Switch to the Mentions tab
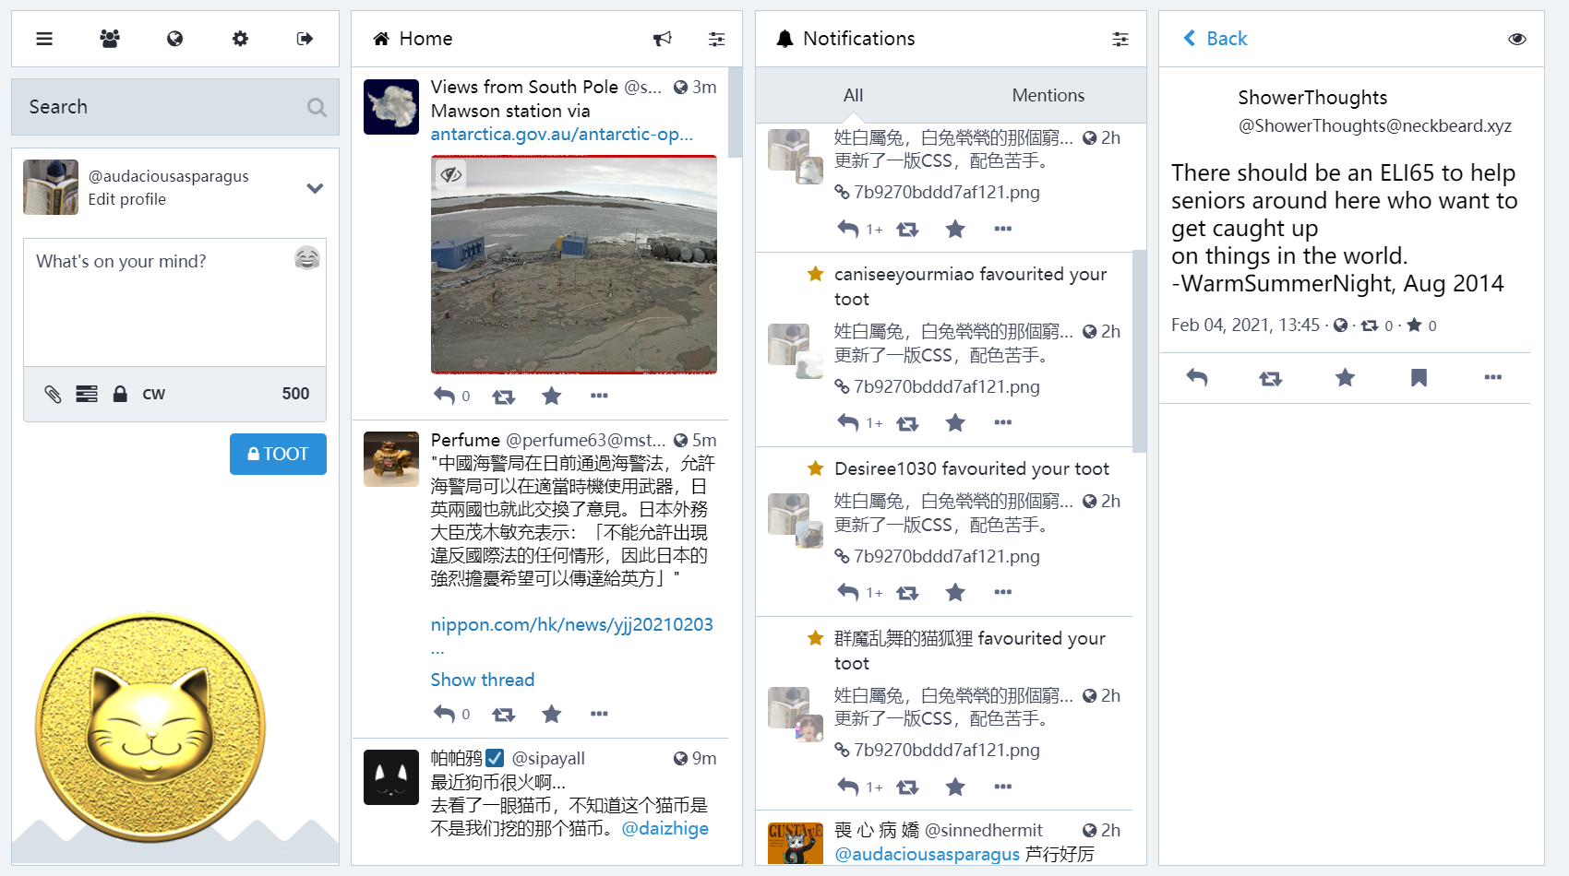The width and height of the screenshot is (1569, 876). [x=1048, y=95]
